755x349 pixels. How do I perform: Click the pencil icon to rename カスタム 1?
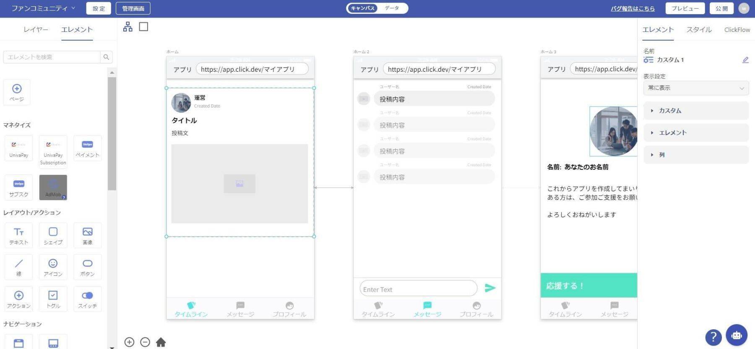point(745,60)
